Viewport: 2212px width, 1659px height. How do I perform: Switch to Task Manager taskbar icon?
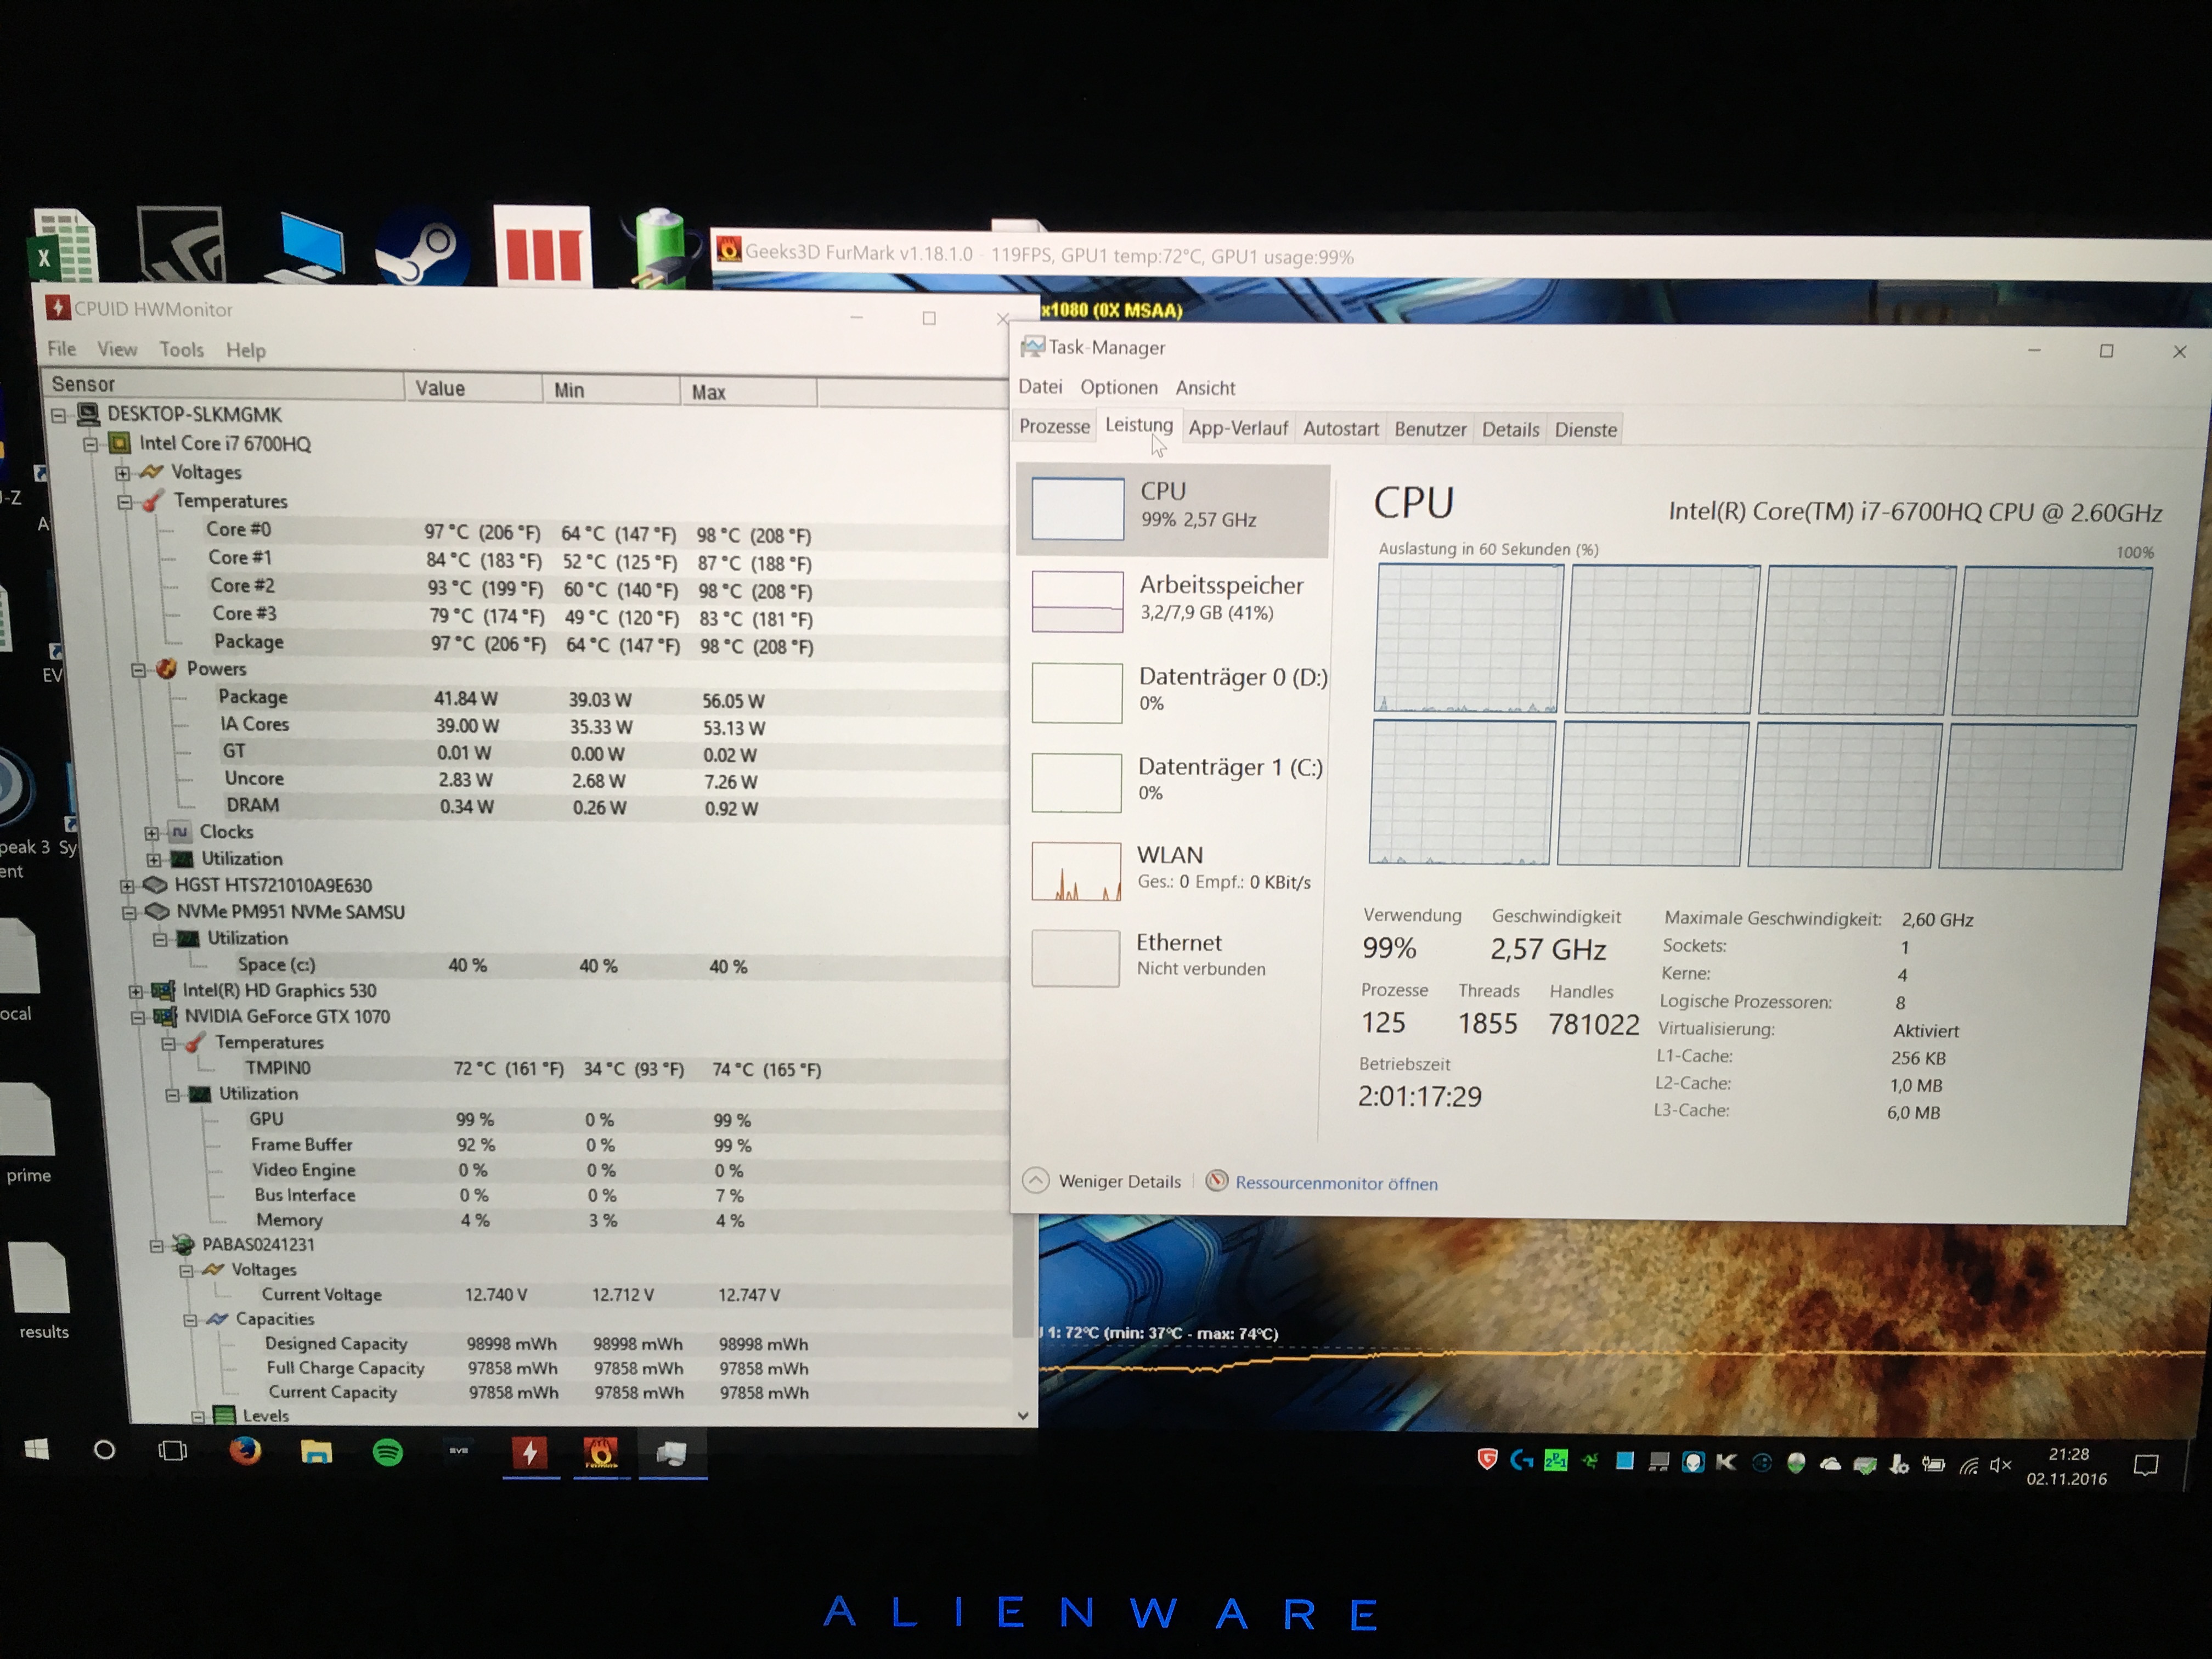pos(672,1455)
